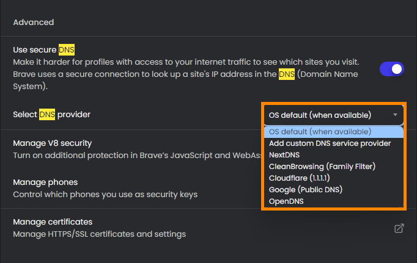Viewport: 417px width, 263px height.
Task: Select NextDNS from the list
Action: coord(334,155)
